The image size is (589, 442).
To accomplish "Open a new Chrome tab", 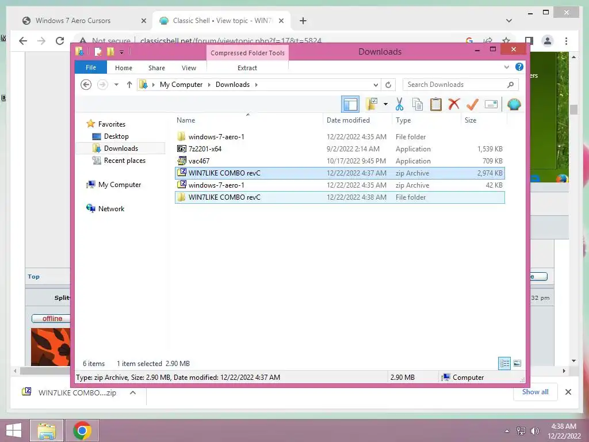I will [x=303, y=21].
